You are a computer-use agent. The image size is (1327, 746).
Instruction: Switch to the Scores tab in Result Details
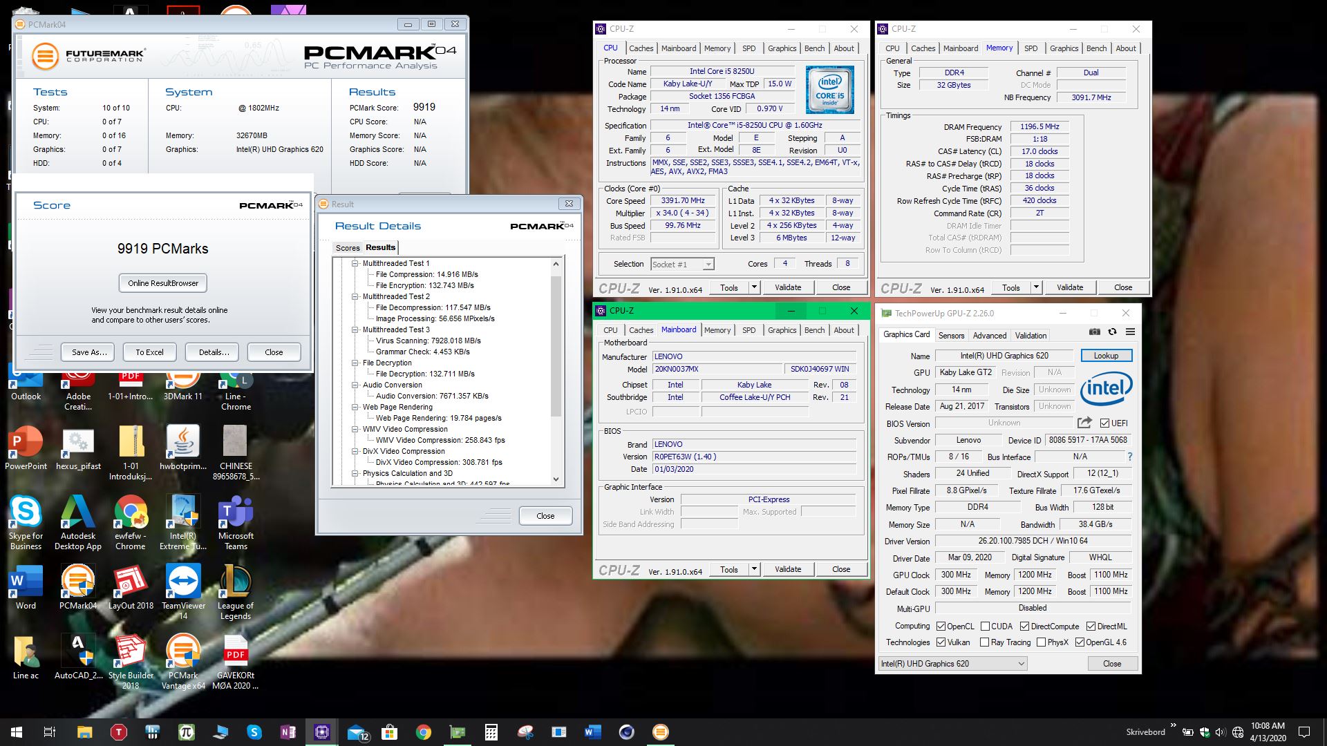[x=348, y=248]
